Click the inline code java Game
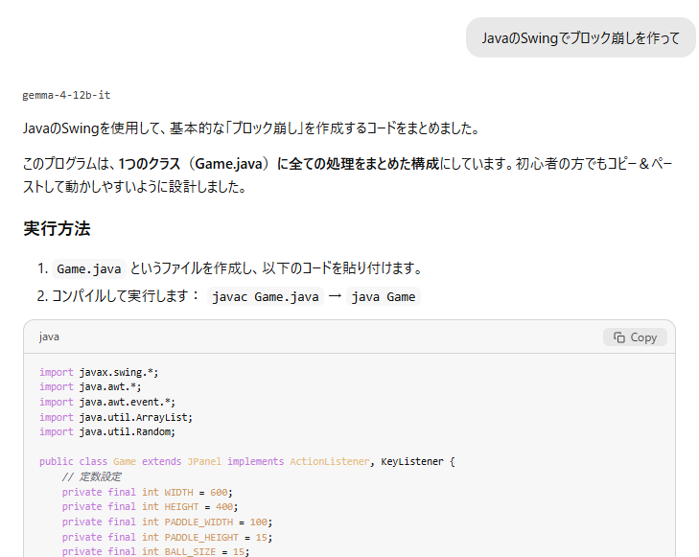The width and height of the screenshot is (699, 557). (384, 297)
